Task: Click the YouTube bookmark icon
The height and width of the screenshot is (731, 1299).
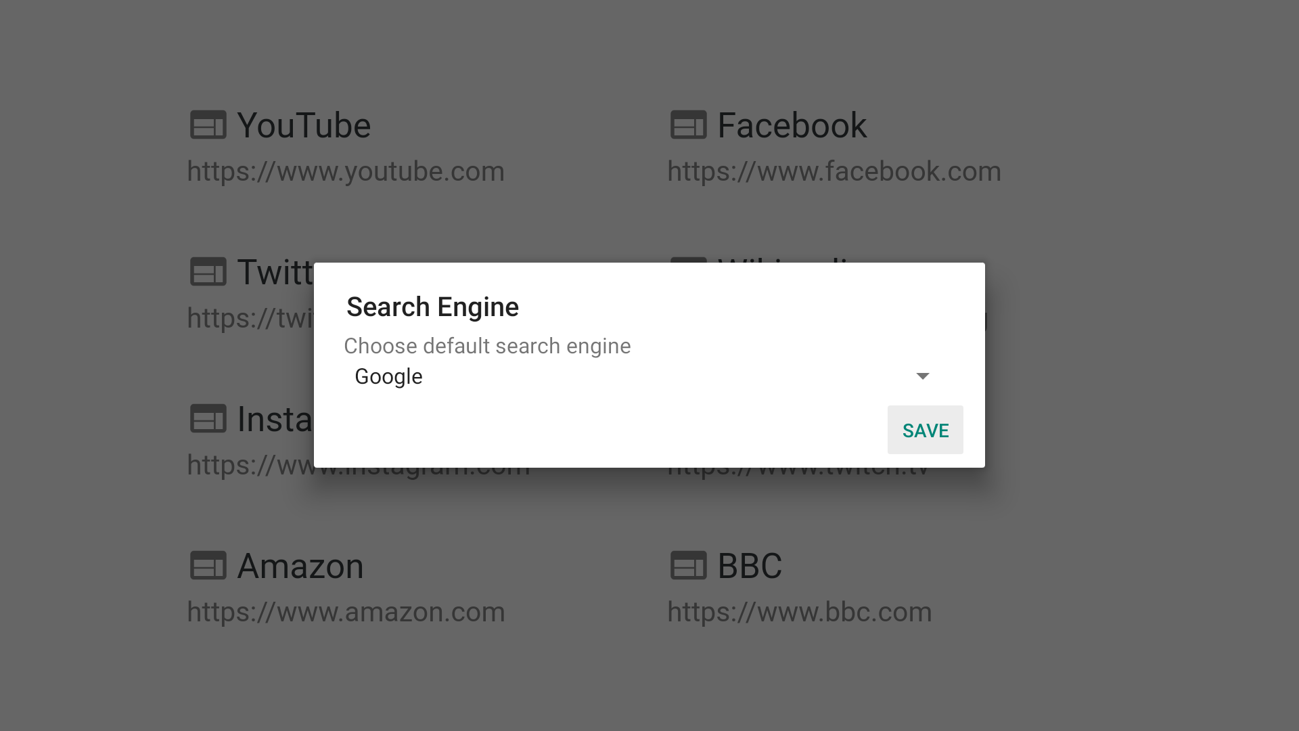Action: coord(208,125)
